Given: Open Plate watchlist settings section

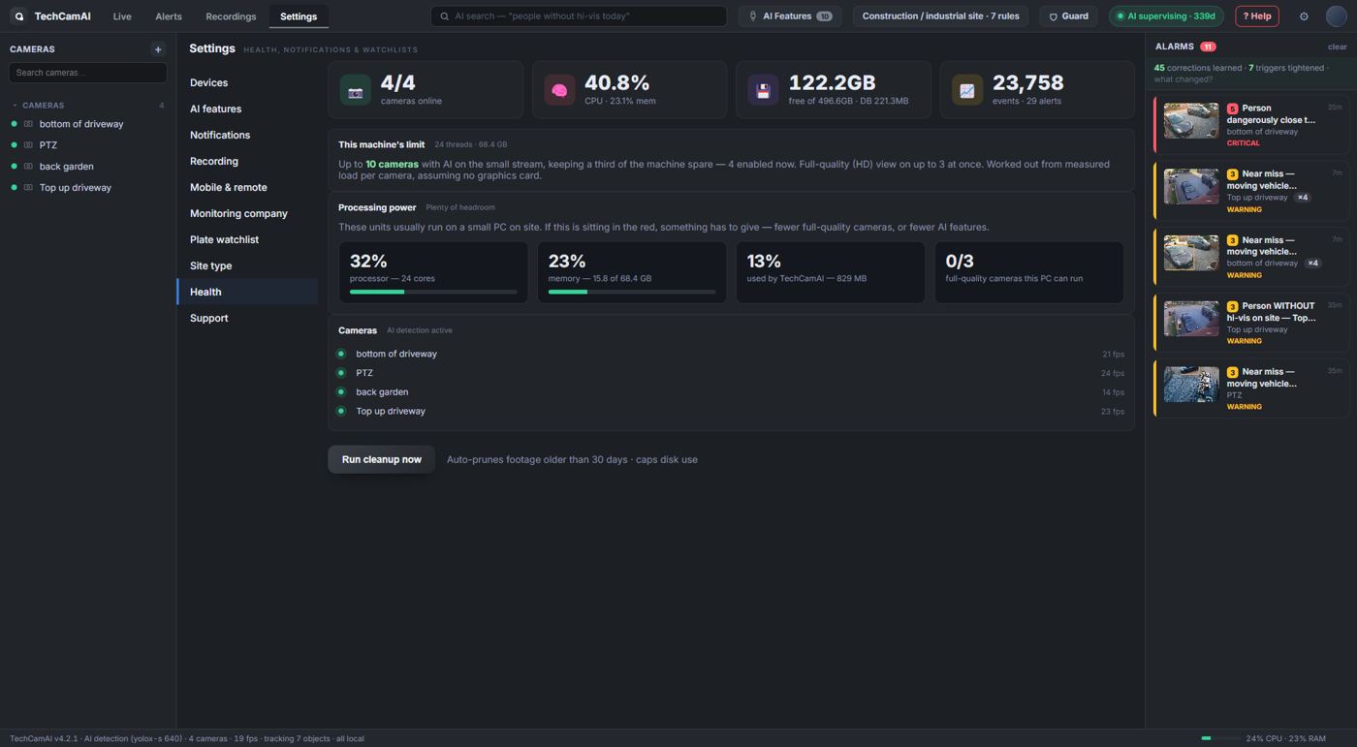Looking at the screenshot, I should click(x=247, y=240).
